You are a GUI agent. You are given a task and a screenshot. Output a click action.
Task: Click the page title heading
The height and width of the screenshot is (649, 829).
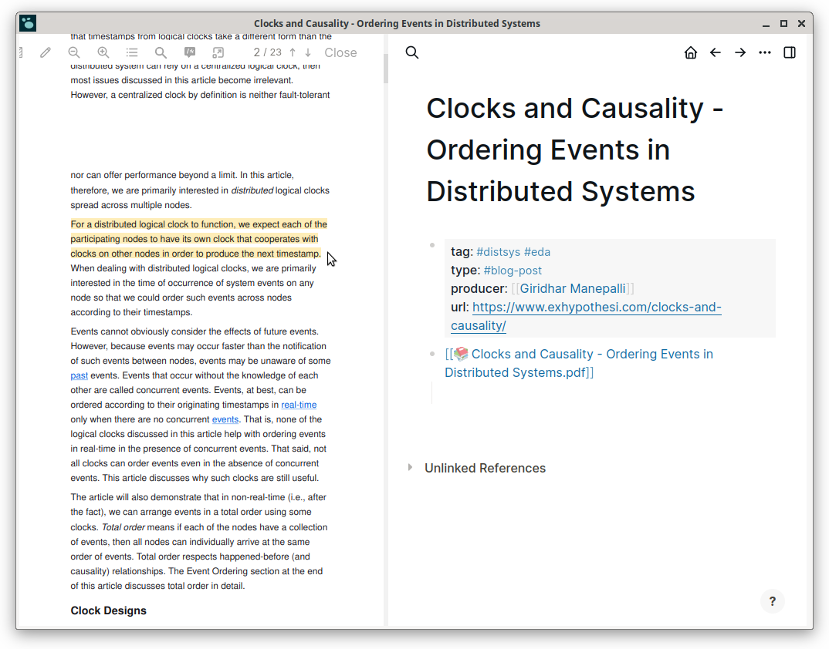(575, 150)
